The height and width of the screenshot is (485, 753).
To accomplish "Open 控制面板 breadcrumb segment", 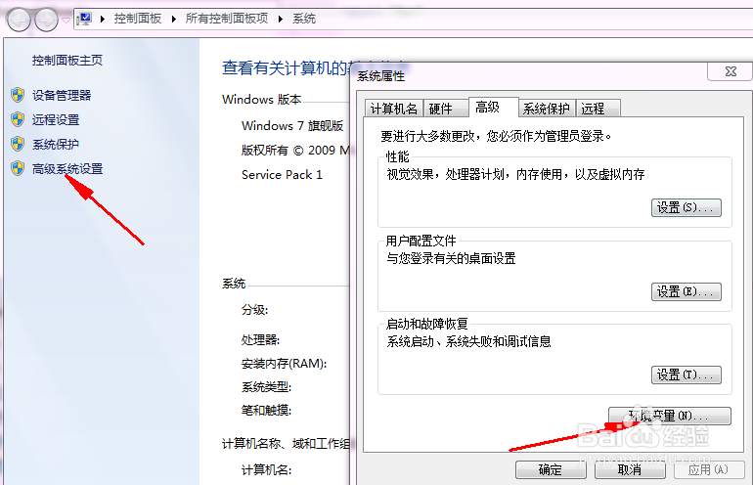I will click(x=138, y=19).
